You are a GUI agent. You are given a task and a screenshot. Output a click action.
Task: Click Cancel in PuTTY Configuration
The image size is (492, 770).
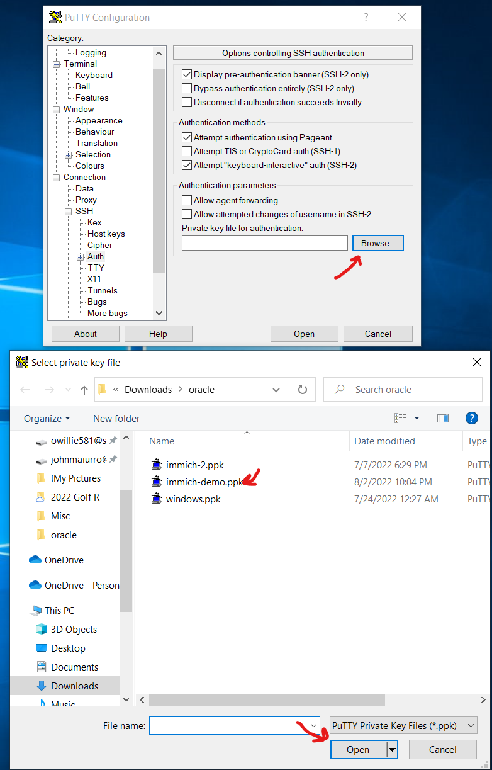point(378,334)
